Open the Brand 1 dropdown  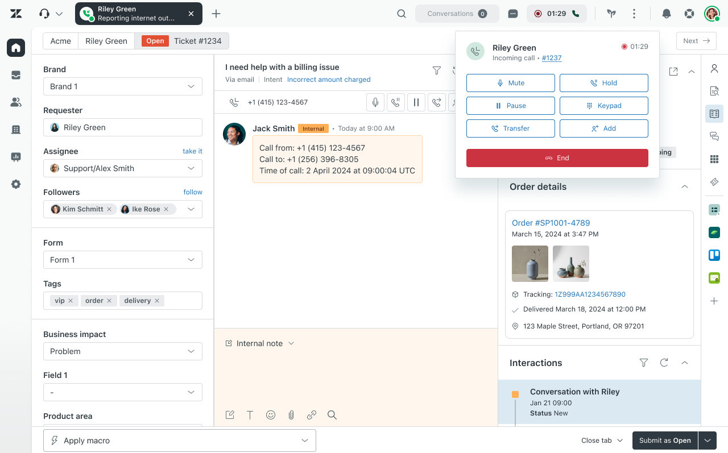122,86
